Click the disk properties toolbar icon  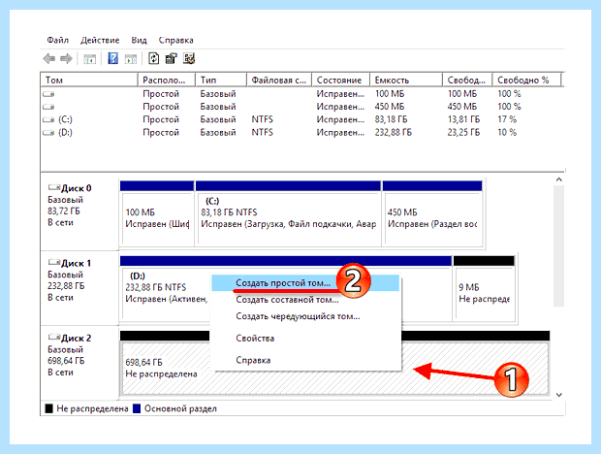171,58
